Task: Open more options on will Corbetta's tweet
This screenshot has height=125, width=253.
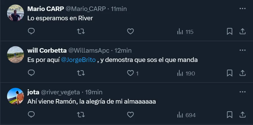Action: [242, 50]
